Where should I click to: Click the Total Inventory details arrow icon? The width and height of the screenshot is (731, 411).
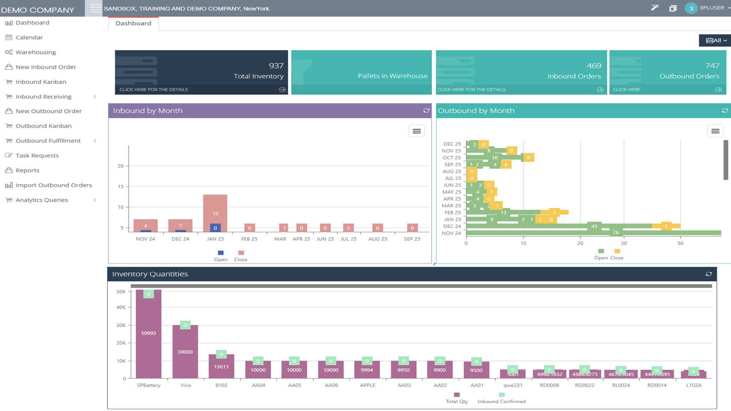pos(282,90)
